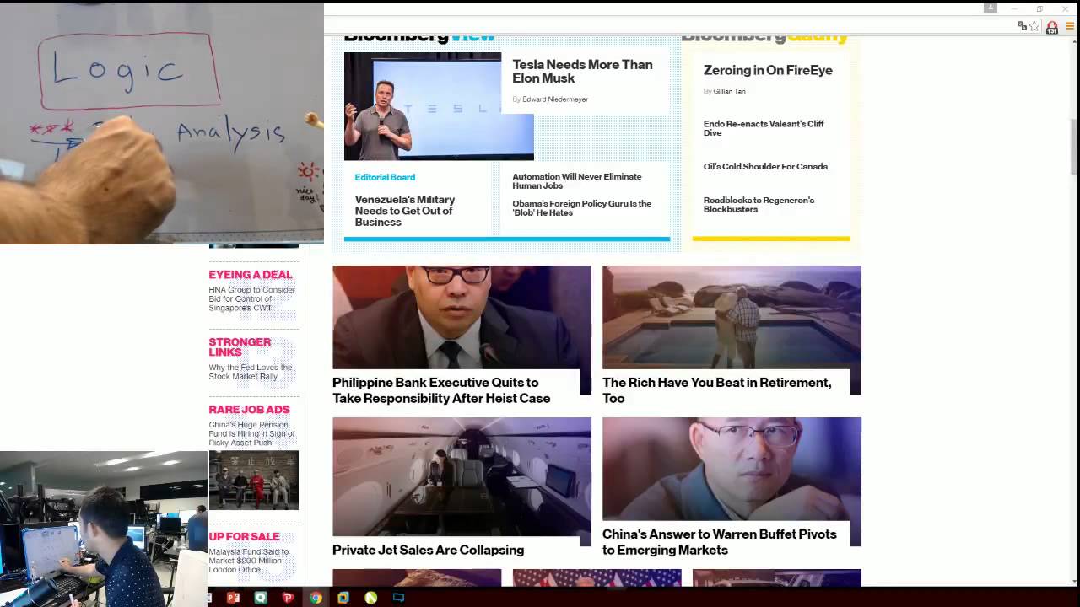
Task: Open 'Obama's Foreign Policy Guru Is the Blob He Hates'
Action: 581,208
